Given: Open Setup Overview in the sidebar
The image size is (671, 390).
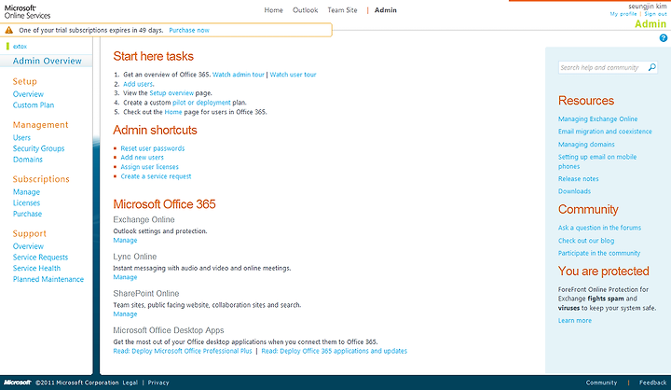Looking at the screenshot, I should tap(28, 94).
